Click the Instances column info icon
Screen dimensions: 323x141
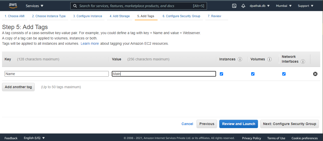tap(240, 59)
